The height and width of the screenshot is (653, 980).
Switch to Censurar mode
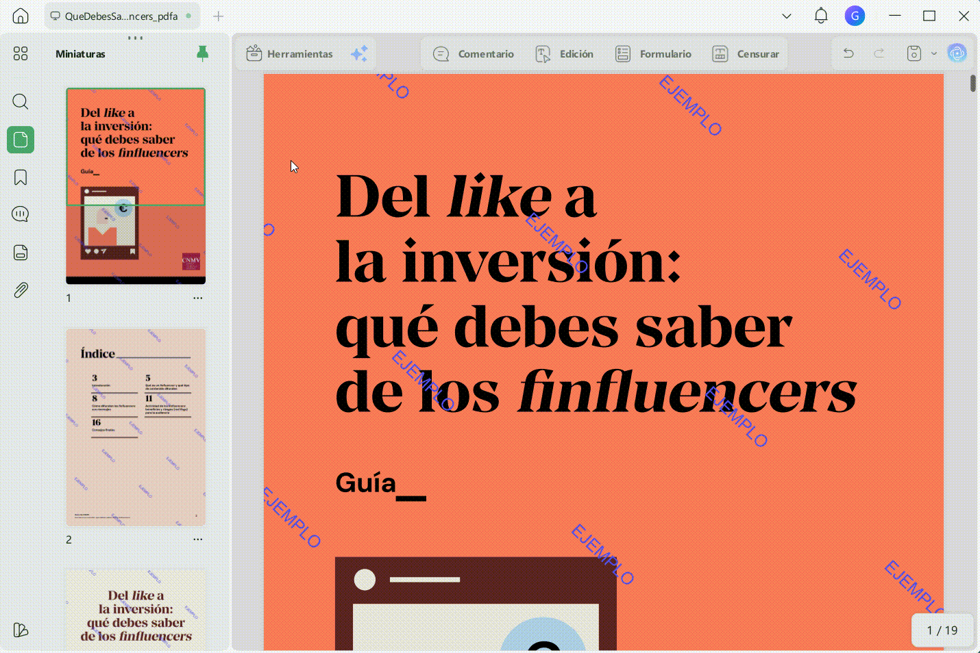coord(746,53)
